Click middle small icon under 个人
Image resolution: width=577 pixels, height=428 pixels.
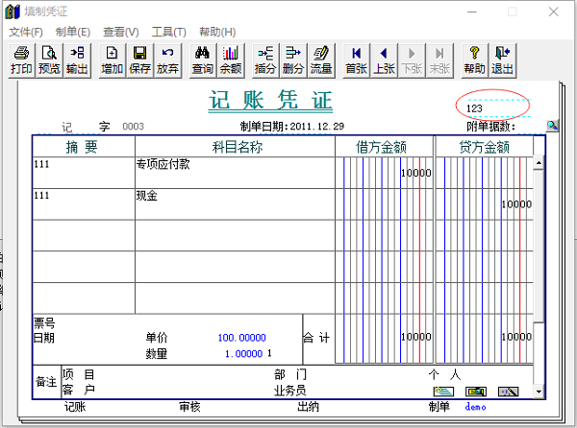[476, 392]
